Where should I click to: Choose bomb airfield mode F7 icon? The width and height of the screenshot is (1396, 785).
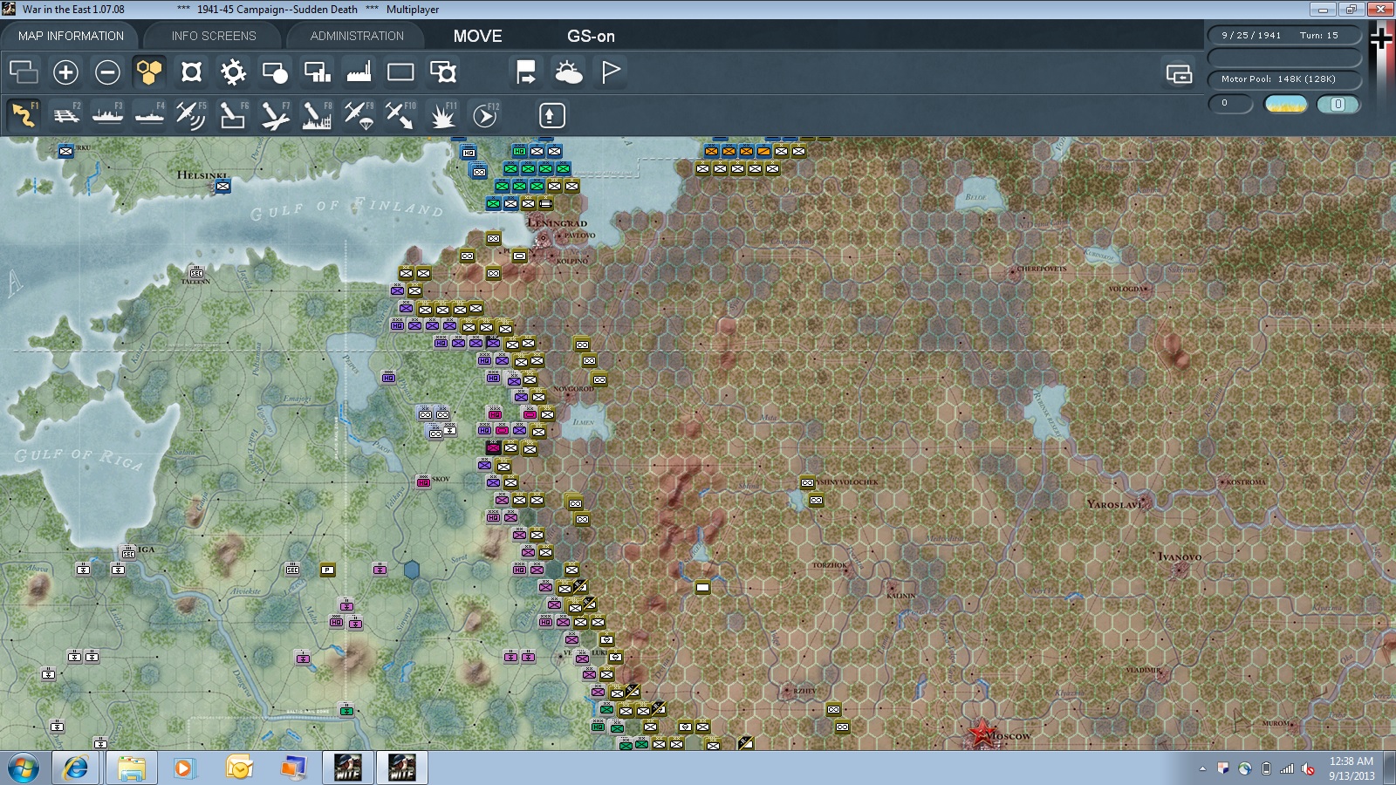point(275,115)
